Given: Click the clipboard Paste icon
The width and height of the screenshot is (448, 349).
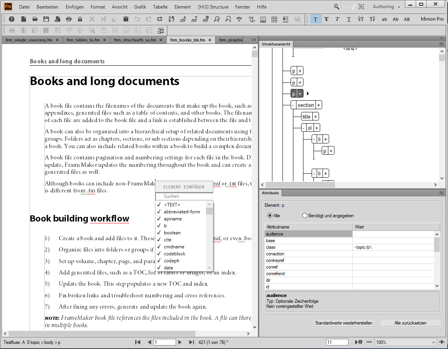Looking at the screenshot, I should (126, 19).
